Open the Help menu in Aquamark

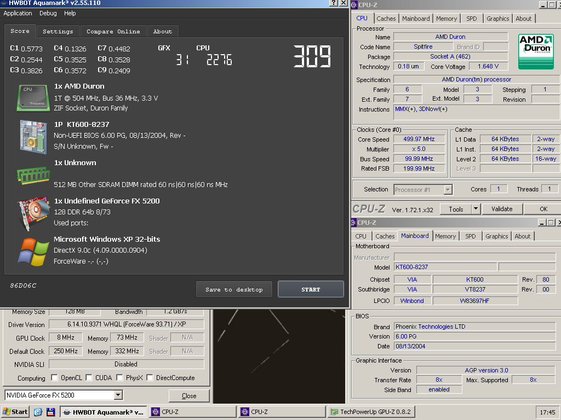(x=70, y=13)
